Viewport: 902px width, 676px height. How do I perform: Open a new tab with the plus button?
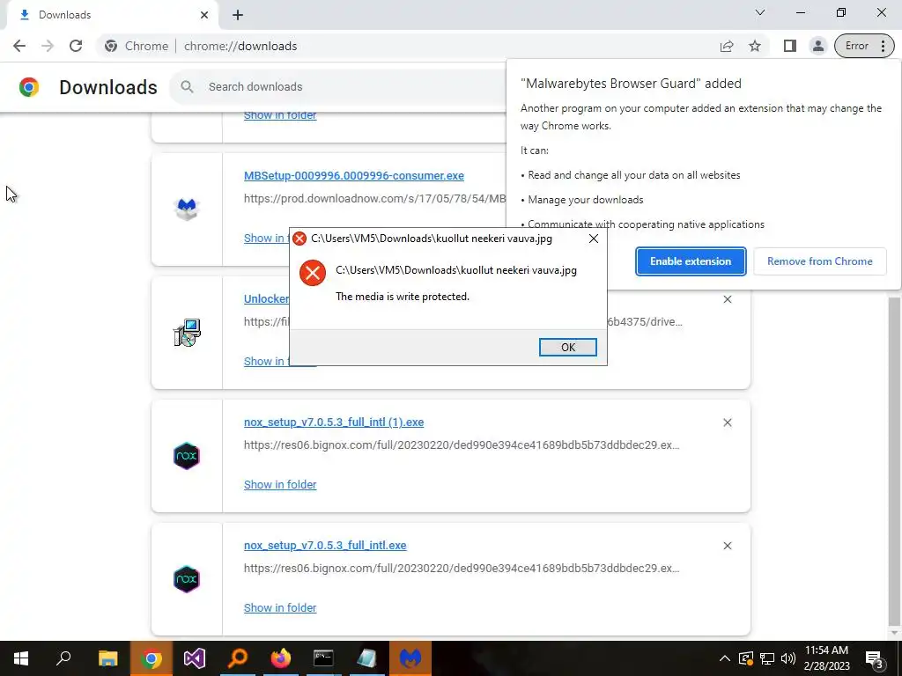238,15
